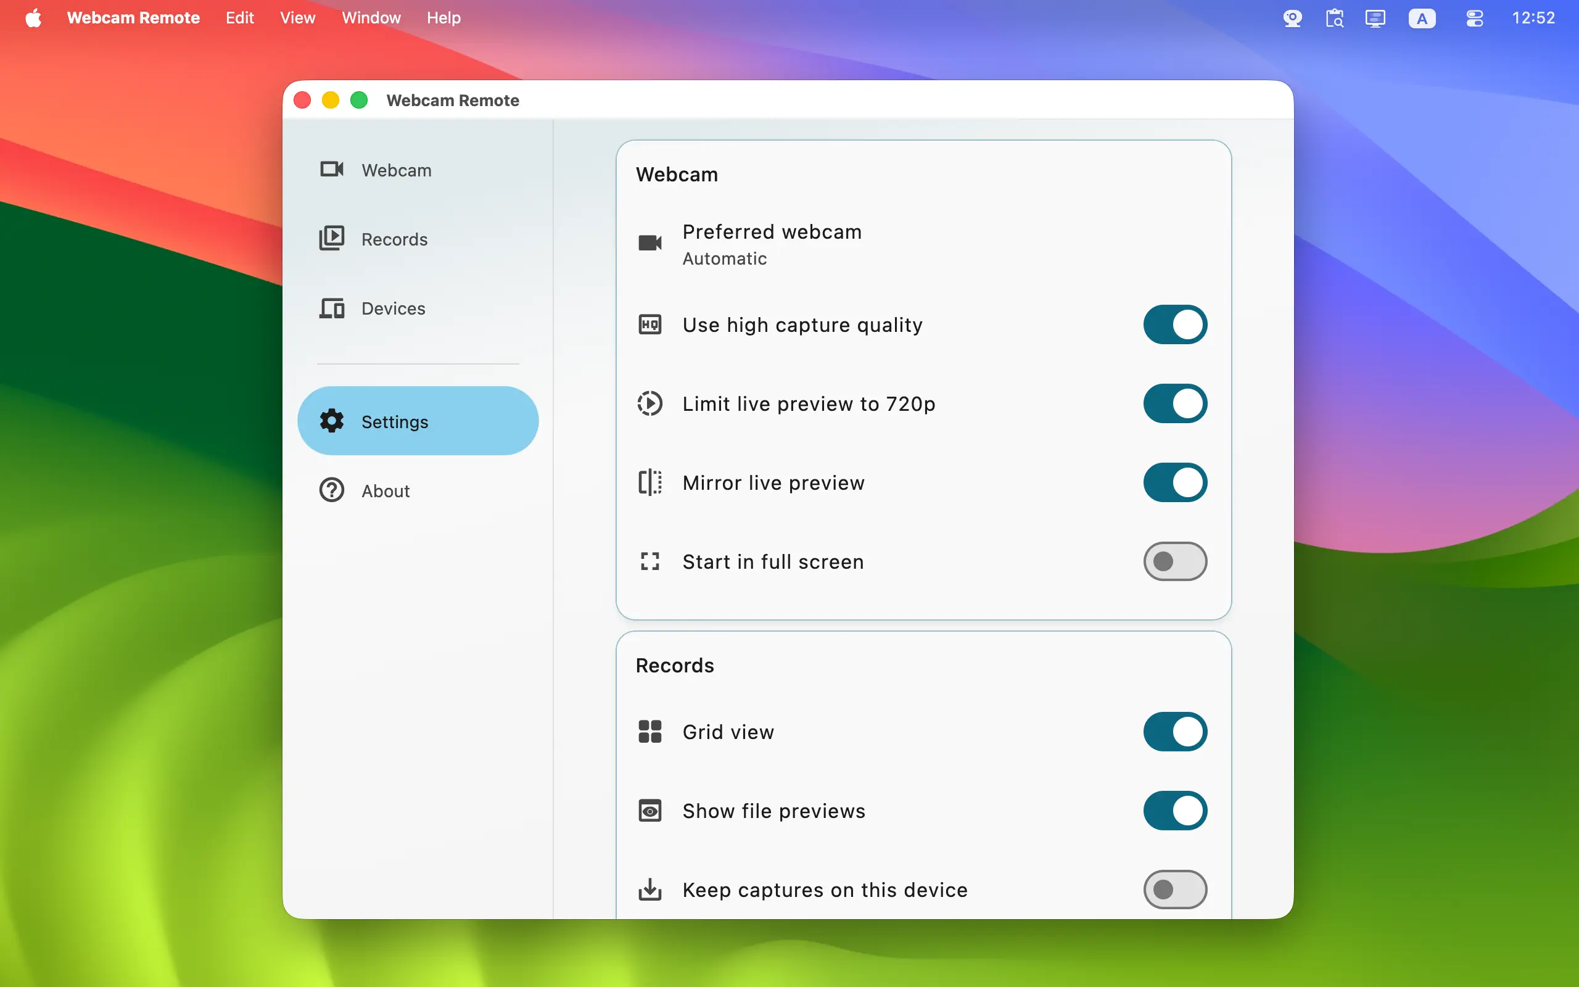The image size is (1579, 987).
Task: Turn off Limit live preview to 720p
Action: (x=1175, y=403)
